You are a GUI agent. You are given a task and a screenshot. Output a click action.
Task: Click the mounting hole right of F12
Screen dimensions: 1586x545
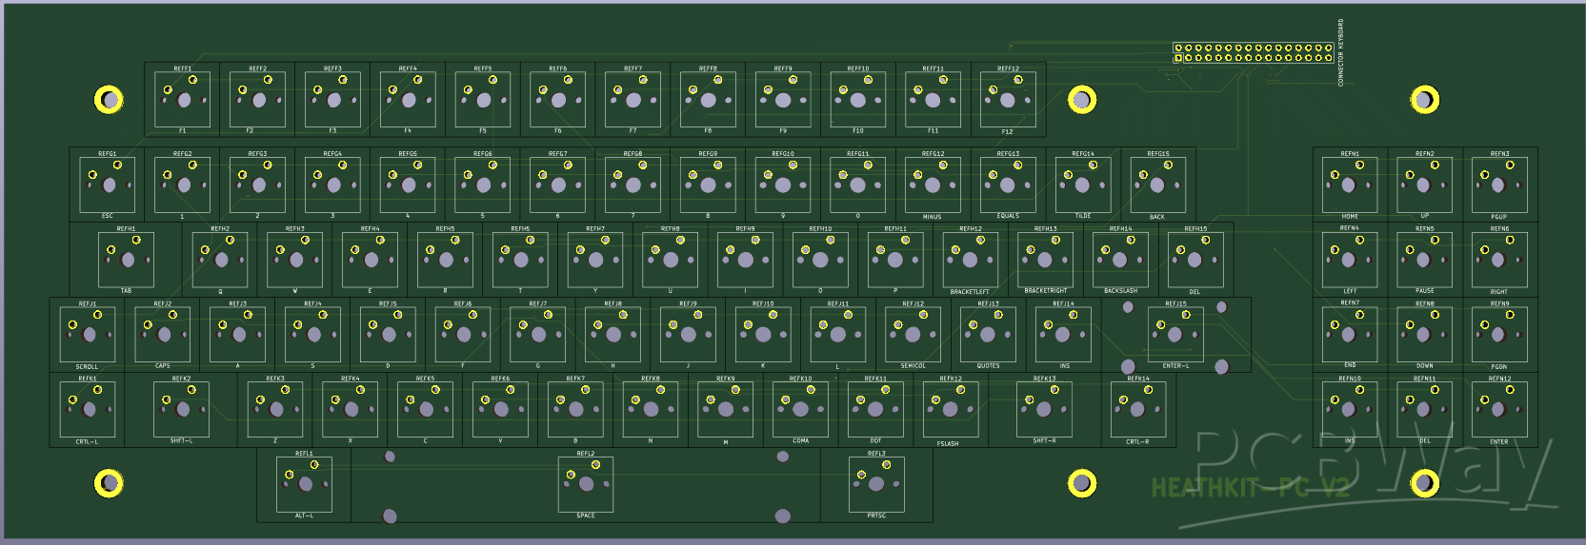(1082, 99)
